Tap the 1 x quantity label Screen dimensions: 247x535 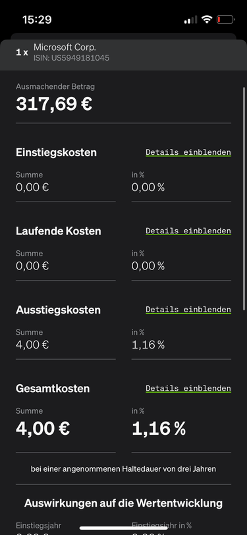click(22, 53)
